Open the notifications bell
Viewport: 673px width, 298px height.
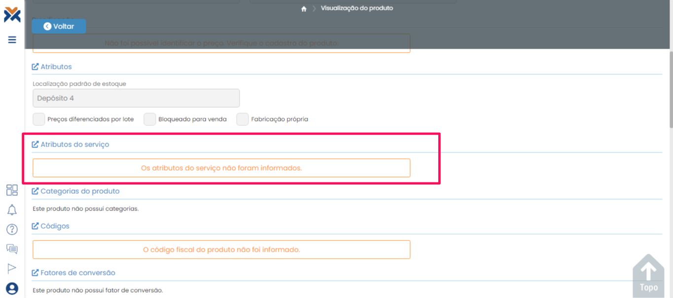tap(12, 210)
